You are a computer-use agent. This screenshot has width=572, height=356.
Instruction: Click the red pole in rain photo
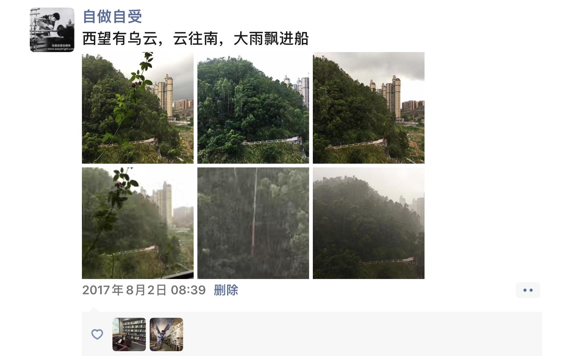coord(253,232)
